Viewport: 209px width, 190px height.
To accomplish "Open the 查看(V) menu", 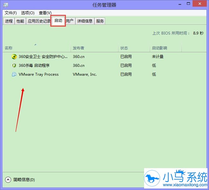I will point(45,13).
